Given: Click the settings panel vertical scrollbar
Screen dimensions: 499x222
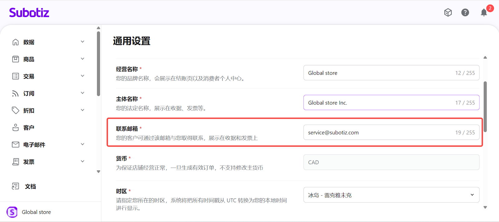Looking at the screenshot, I should pyautogui.click(x=485, y=107).
